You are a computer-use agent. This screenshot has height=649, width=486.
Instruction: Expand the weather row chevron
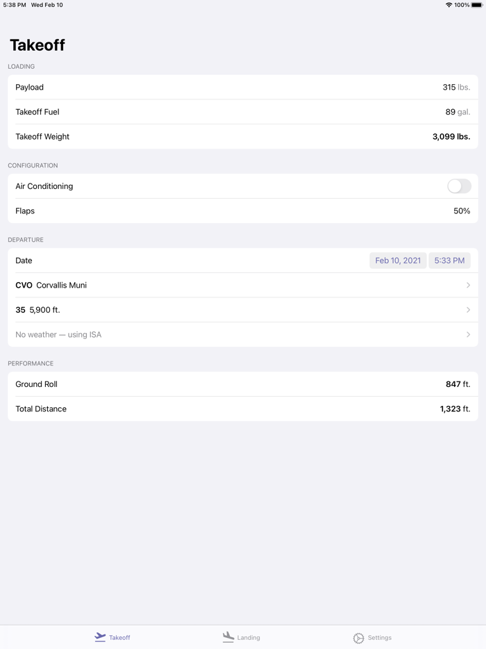point(468,335)
